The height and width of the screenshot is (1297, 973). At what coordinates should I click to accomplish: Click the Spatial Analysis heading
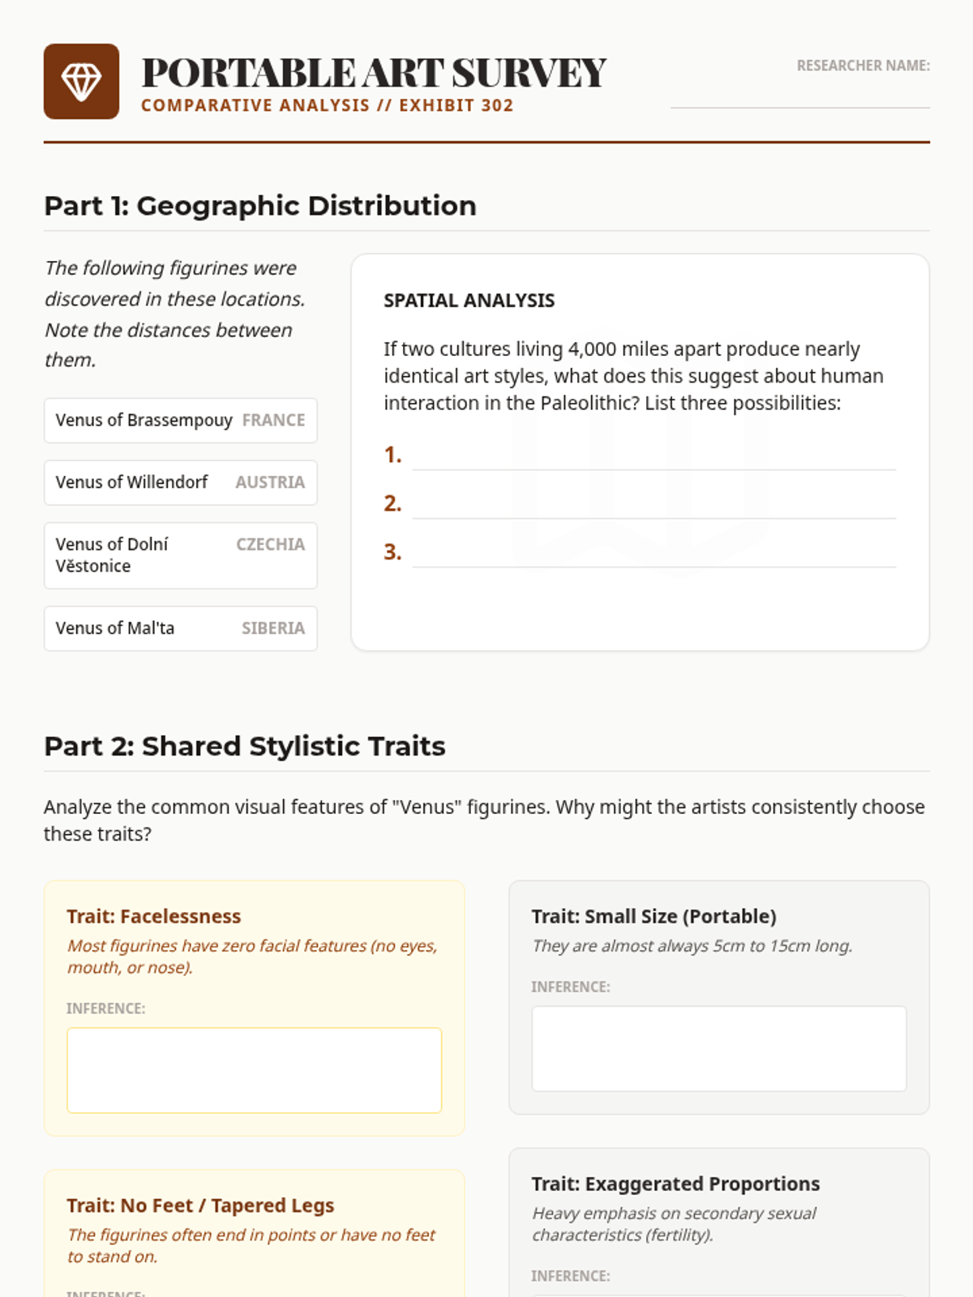[469, 301]
